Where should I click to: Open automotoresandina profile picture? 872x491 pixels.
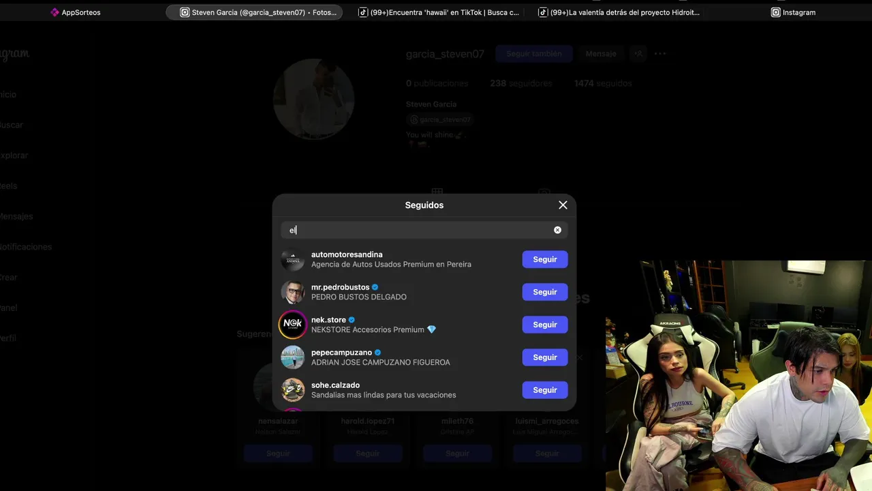293,259
